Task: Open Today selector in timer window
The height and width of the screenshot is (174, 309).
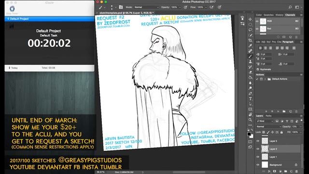Action: pos(13,68)
